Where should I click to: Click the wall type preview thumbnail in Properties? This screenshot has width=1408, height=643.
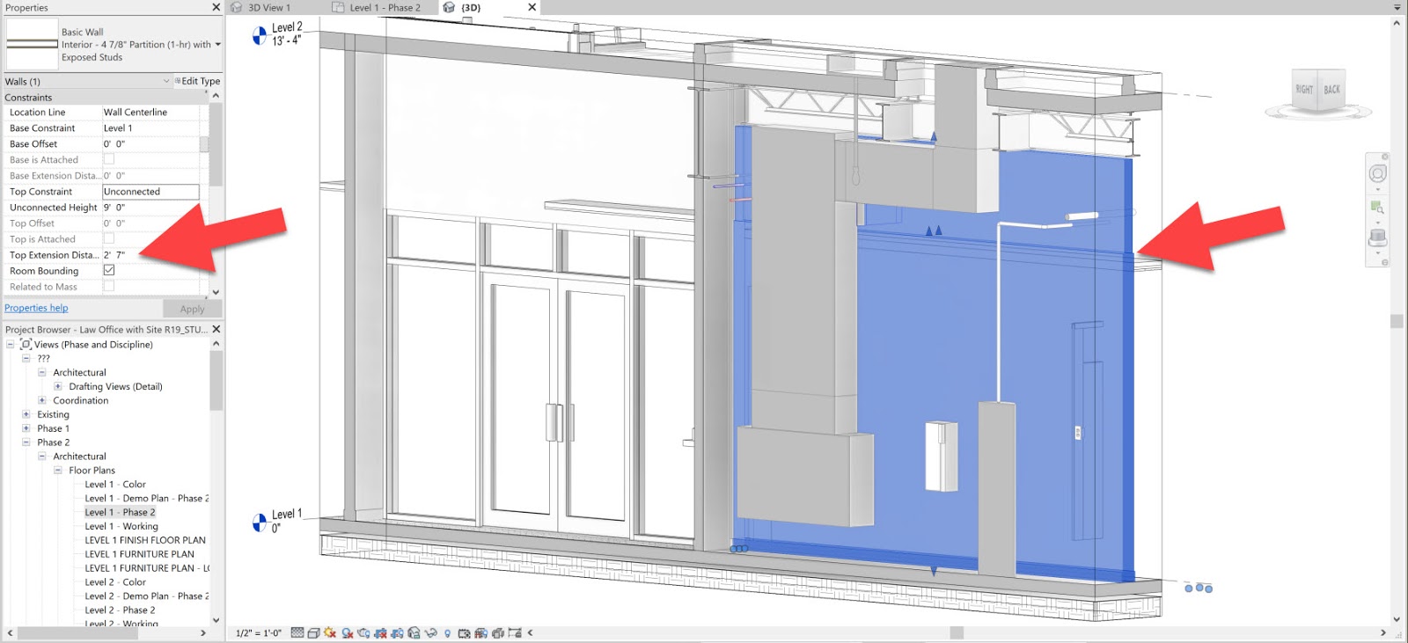(x=33, y=44)
